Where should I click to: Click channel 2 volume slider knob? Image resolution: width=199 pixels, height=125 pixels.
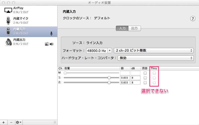(109, 82)
